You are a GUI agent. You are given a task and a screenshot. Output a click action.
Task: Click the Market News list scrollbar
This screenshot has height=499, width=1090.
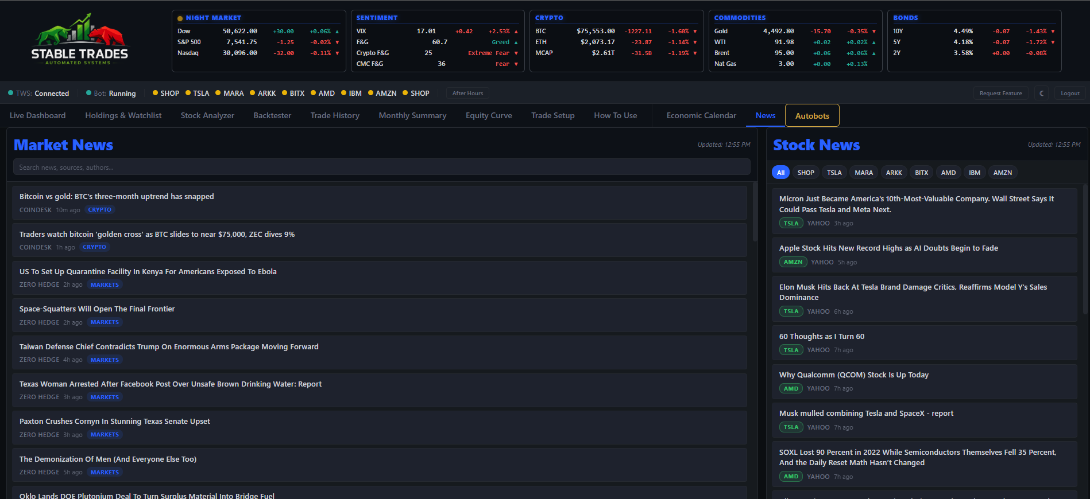click(x=755, y=212)
